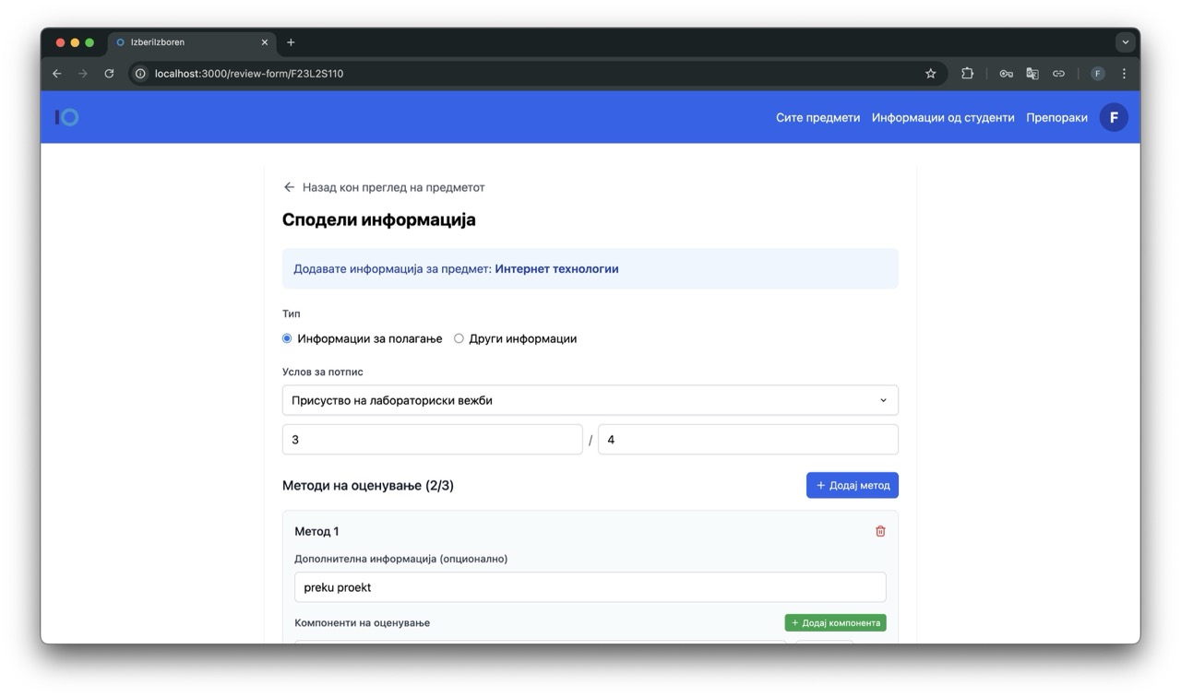Open the browser extensions puzzle icon

(967, 74)
